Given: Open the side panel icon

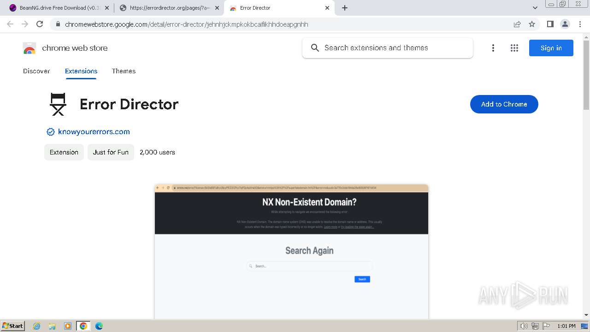Looking at the screenshot, I should [x=550, y=24].
